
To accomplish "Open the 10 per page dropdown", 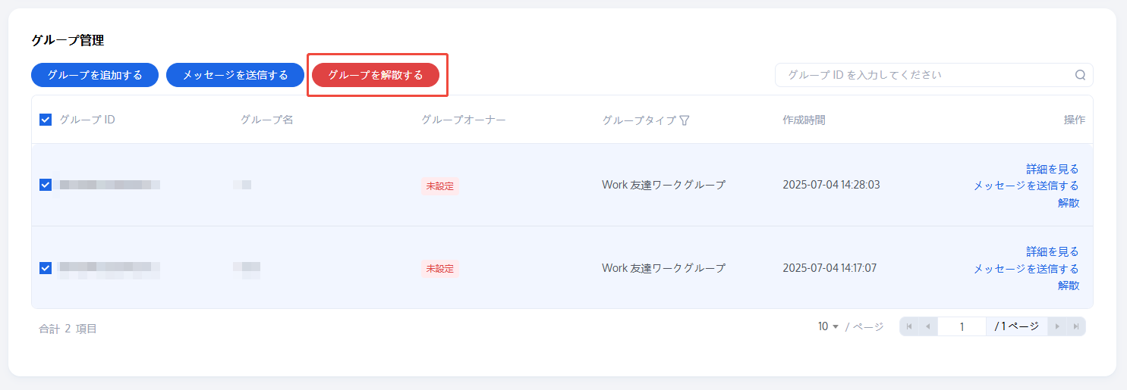I will [x=828, y=326].
